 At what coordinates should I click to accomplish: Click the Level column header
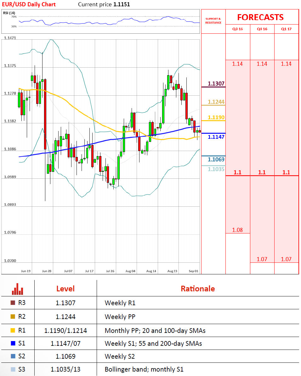point(65,289)
